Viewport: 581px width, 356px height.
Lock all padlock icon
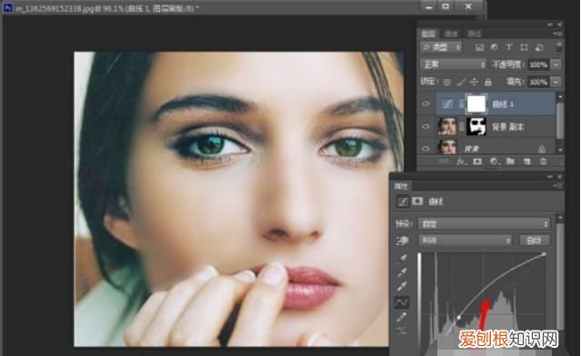(x=488, y=82)
